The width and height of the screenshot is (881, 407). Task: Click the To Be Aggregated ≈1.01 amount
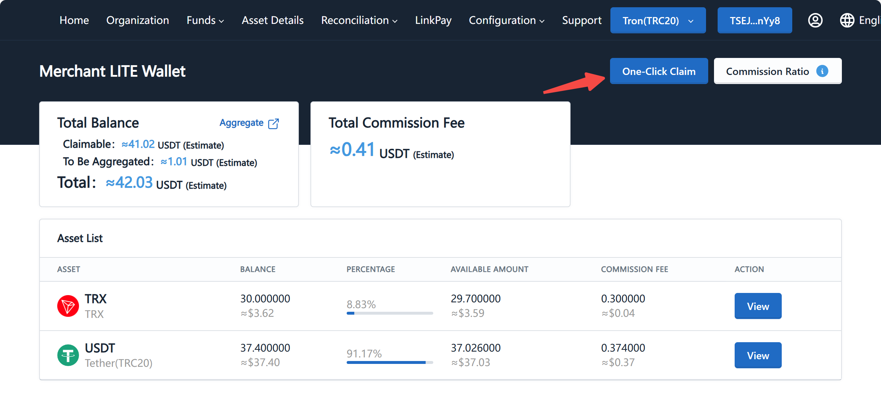(x=174, y=161)
